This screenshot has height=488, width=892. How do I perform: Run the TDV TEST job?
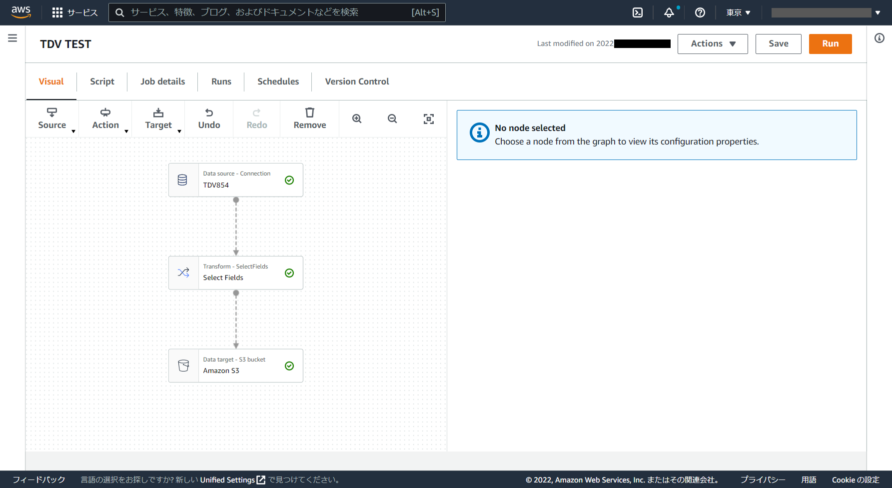830,44
